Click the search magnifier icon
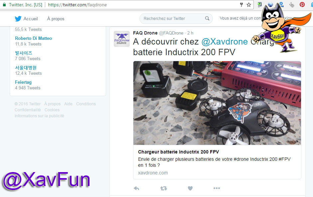Screen dimensions: 313x197 pyautogui.click(x=207, y=18)
